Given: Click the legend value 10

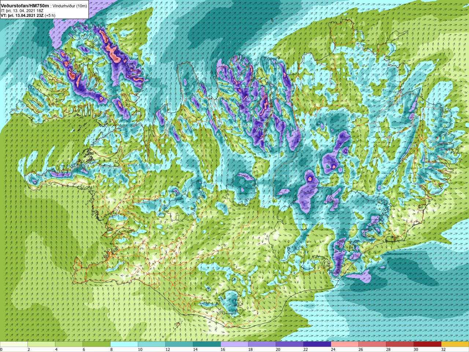Looking at the screenshot, I should [x=140, y=349].
